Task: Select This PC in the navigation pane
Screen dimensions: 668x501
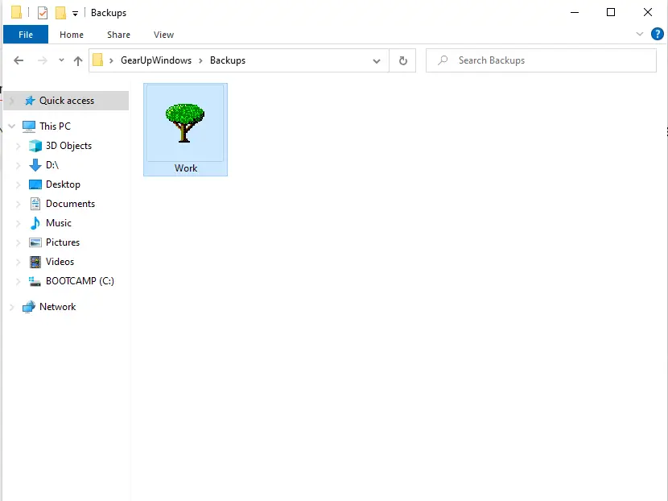Action: [55, 126]
